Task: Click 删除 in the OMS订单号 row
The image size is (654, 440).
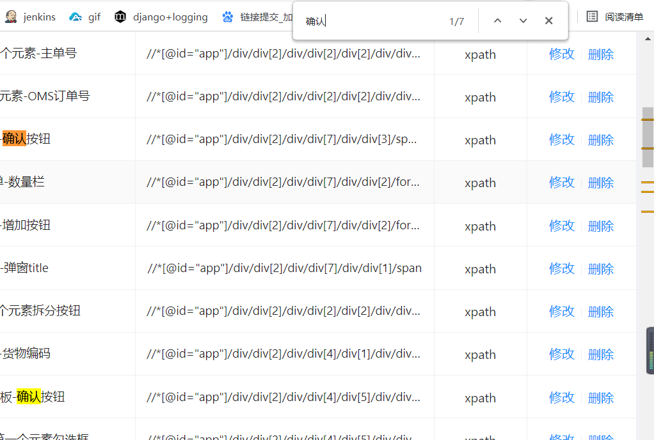Action: (601, 98)
